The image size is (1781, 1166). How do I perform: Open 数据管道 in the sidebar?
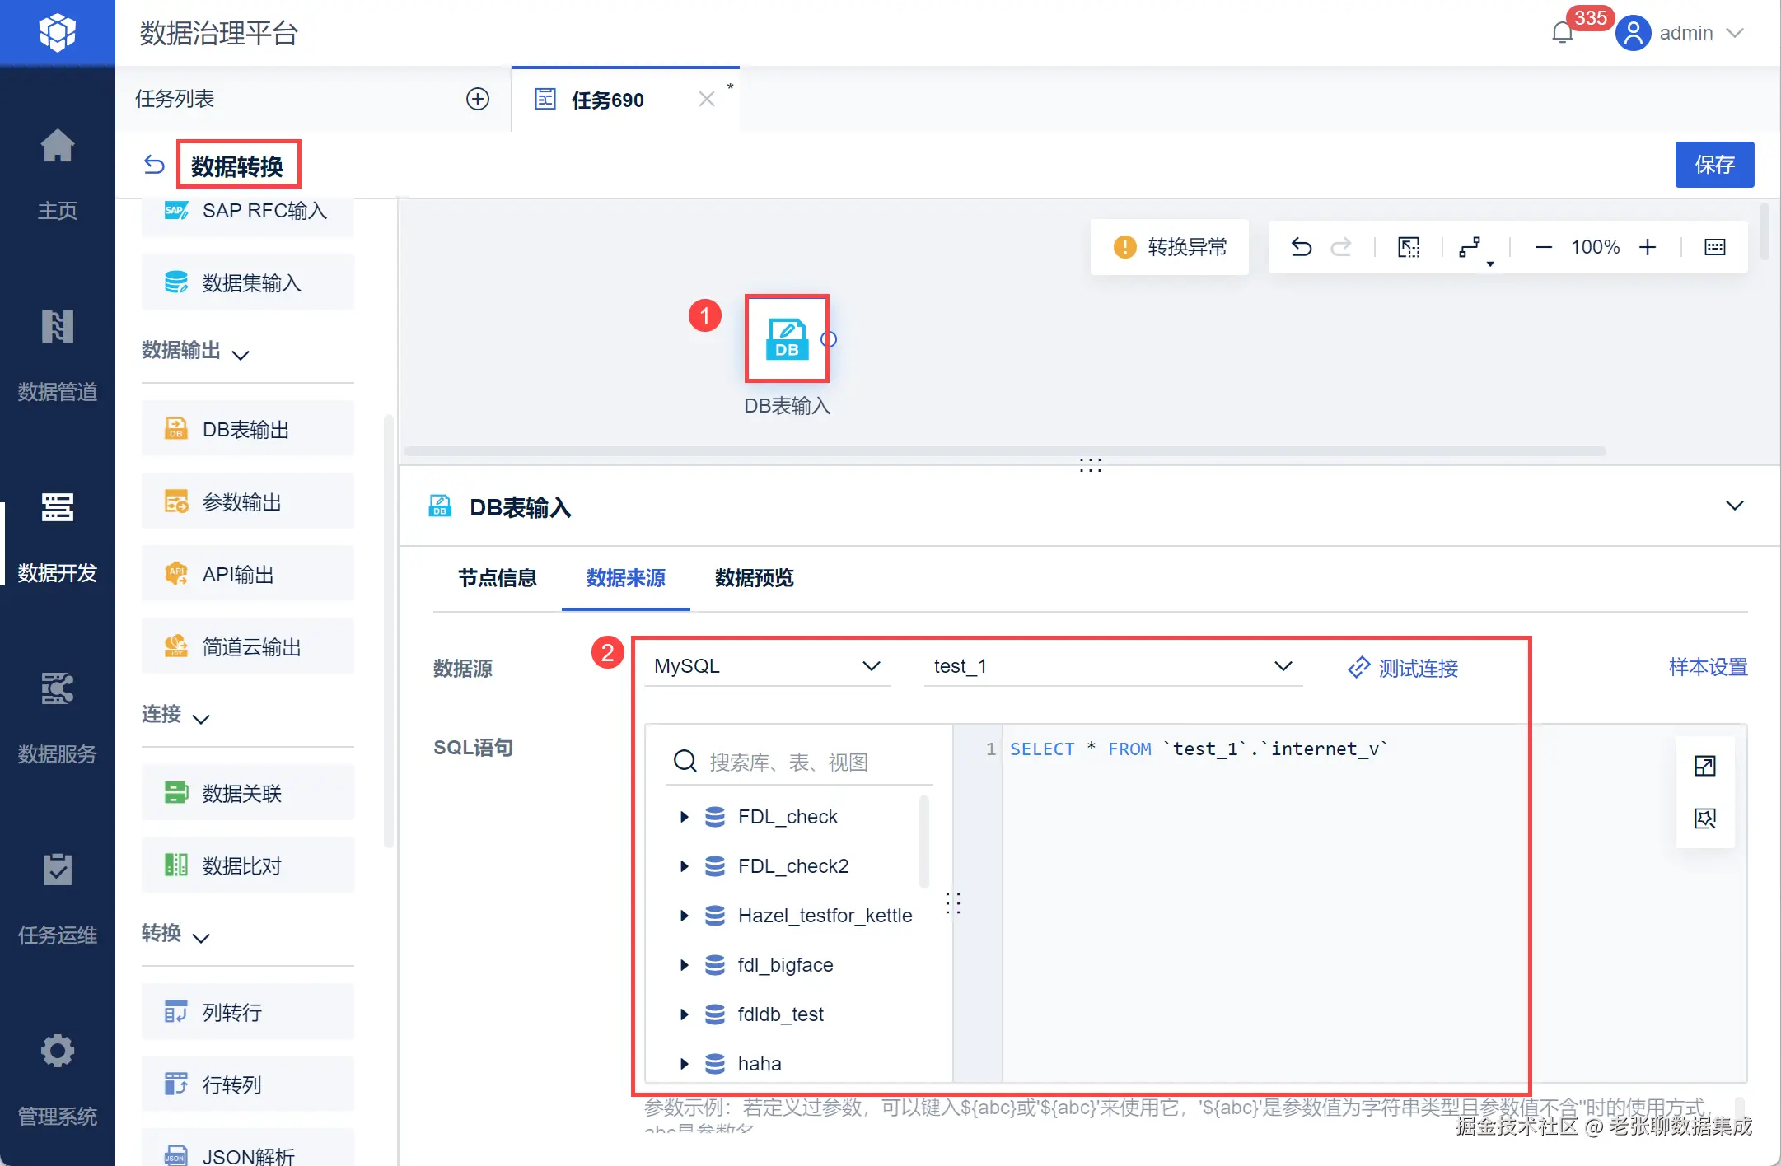coord(57,356)
